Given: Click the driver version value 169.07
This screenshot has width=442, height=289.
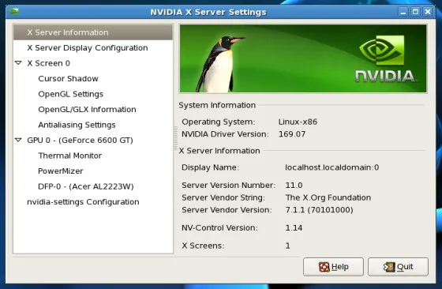Looking at the screenshot, I should 292,134.
